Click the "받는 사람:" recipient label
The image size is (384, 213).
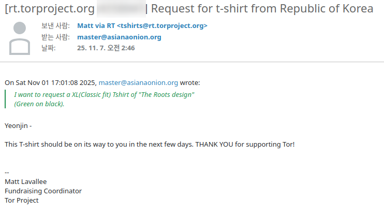[55, 37]
